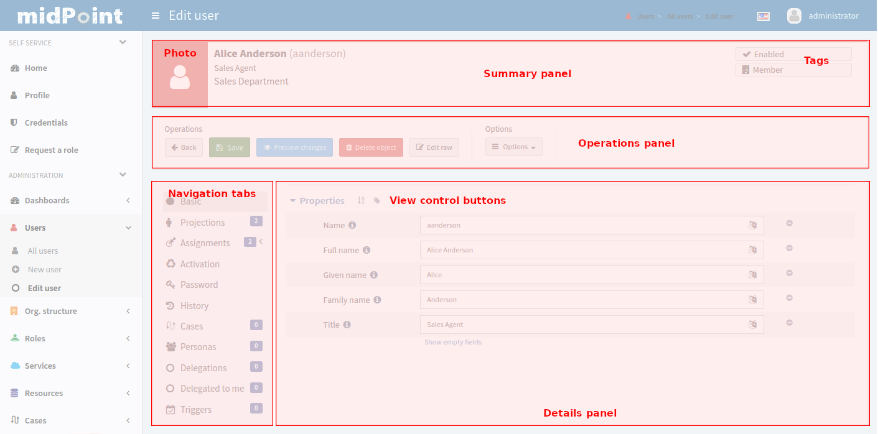The height and width of the screenshot is (434, 878).
Task: Click the Family name input field
Action: [x=585, y=300]
